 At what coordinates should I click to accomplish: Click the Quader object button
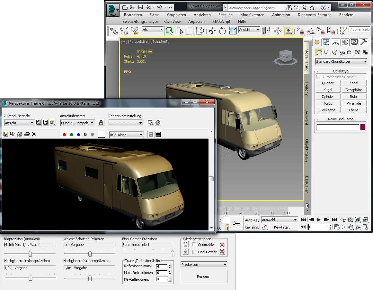328,83
